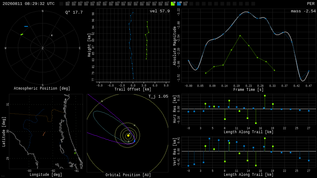This screenshot has height=178, width=317.
Task: Click the vel 57.9 readout
Action: (x=160, y=11)
